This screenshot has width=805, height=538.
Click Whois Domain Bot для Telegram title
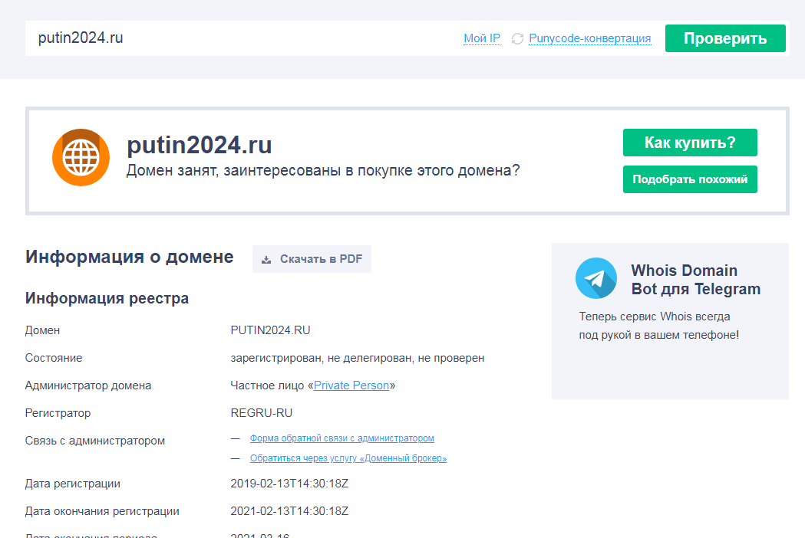[696, 280]
